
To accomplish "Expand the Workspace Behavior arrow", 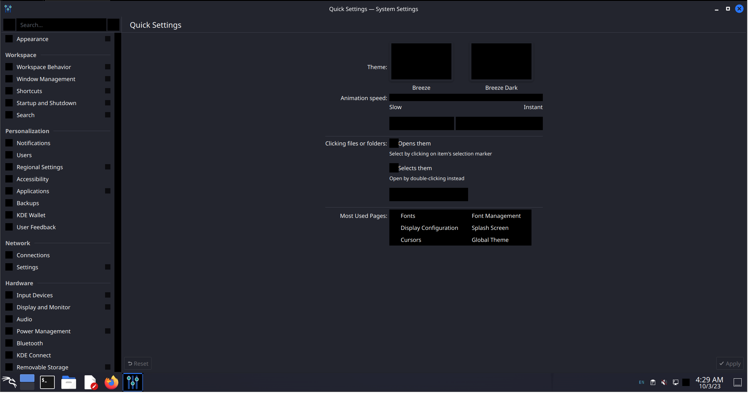I will pyautogui.click(x=108, y=67).
